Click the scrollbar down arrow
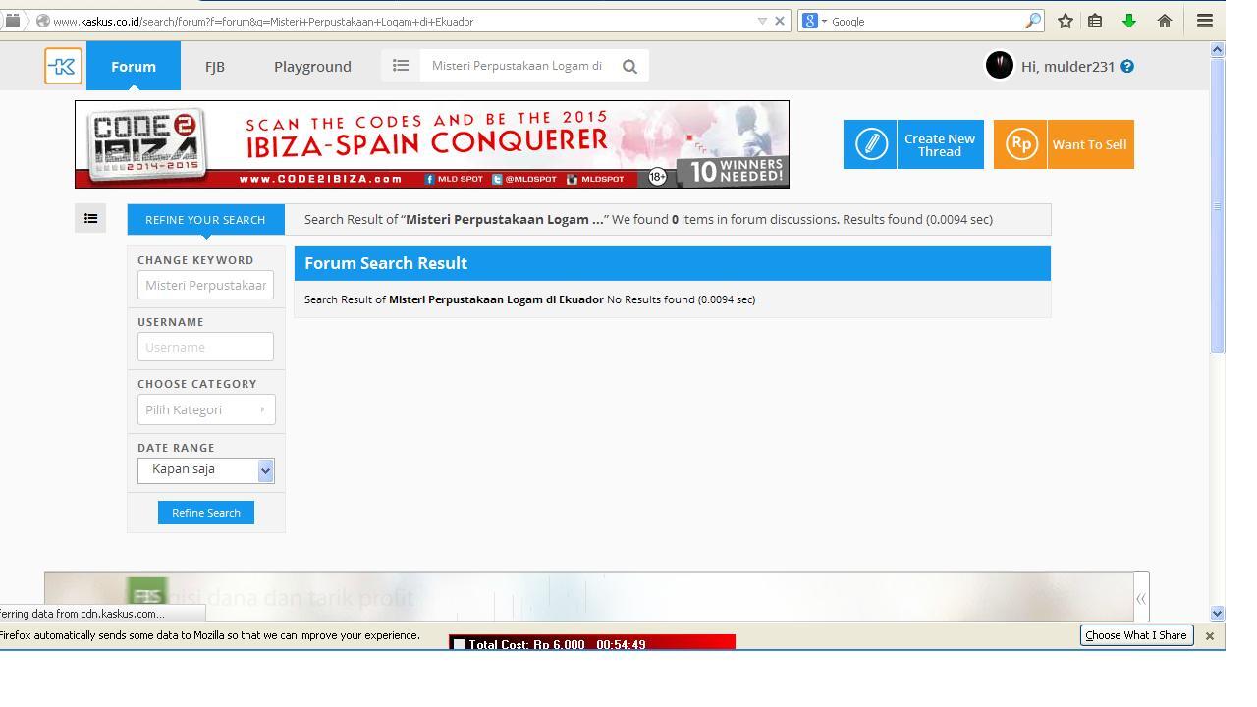The height and width of the screenshot is (707, 1257). [x=1218, y=613]
